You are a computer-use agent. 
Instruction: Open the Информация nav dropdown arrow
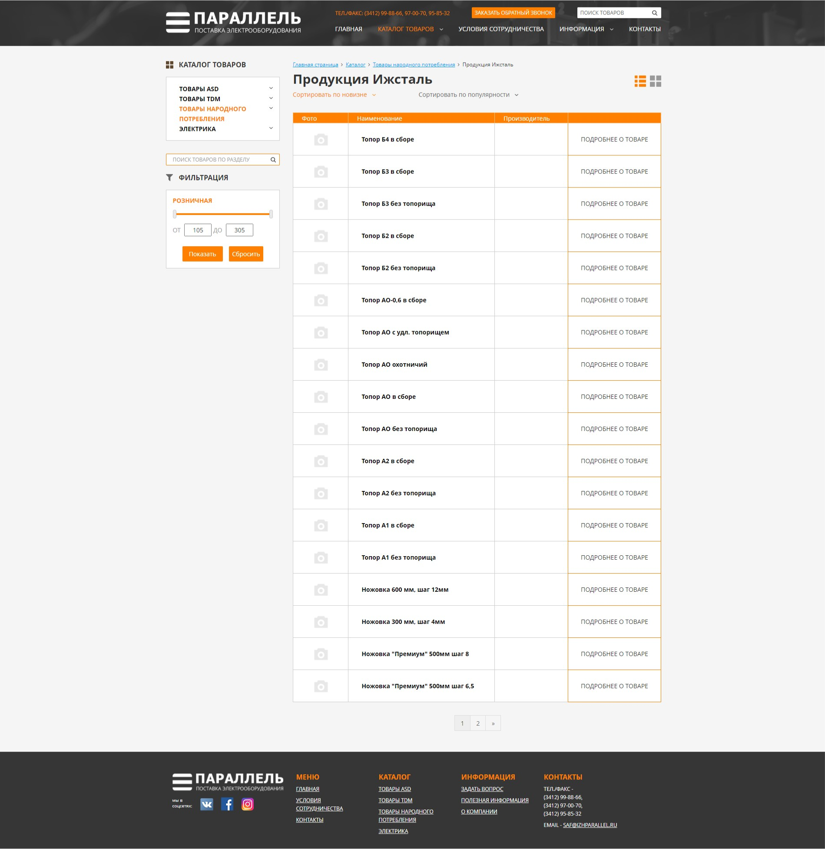612,30
